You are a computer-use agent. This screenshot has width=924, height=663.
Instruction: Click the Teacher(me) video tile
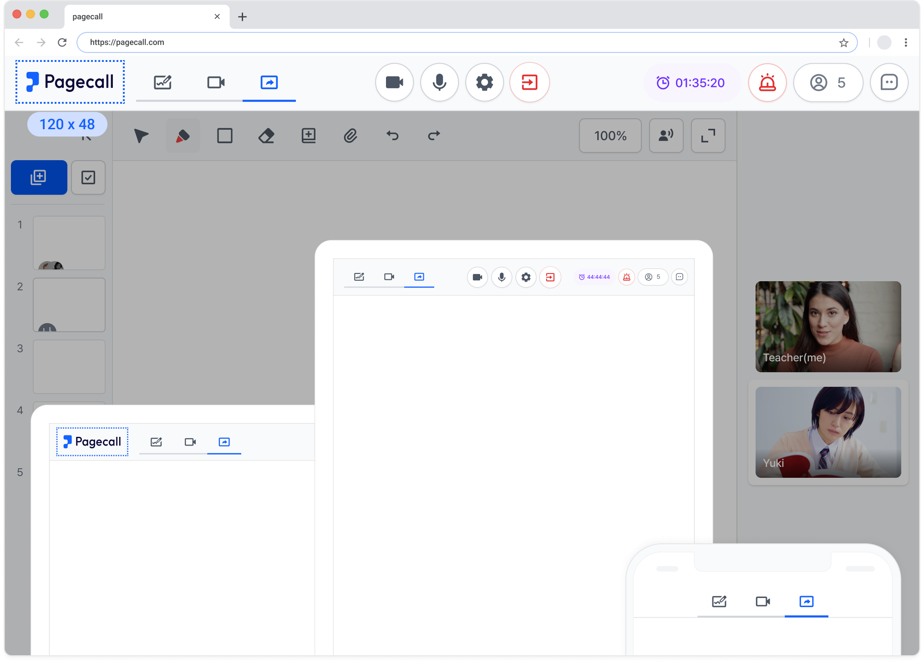tap(828, 327)
